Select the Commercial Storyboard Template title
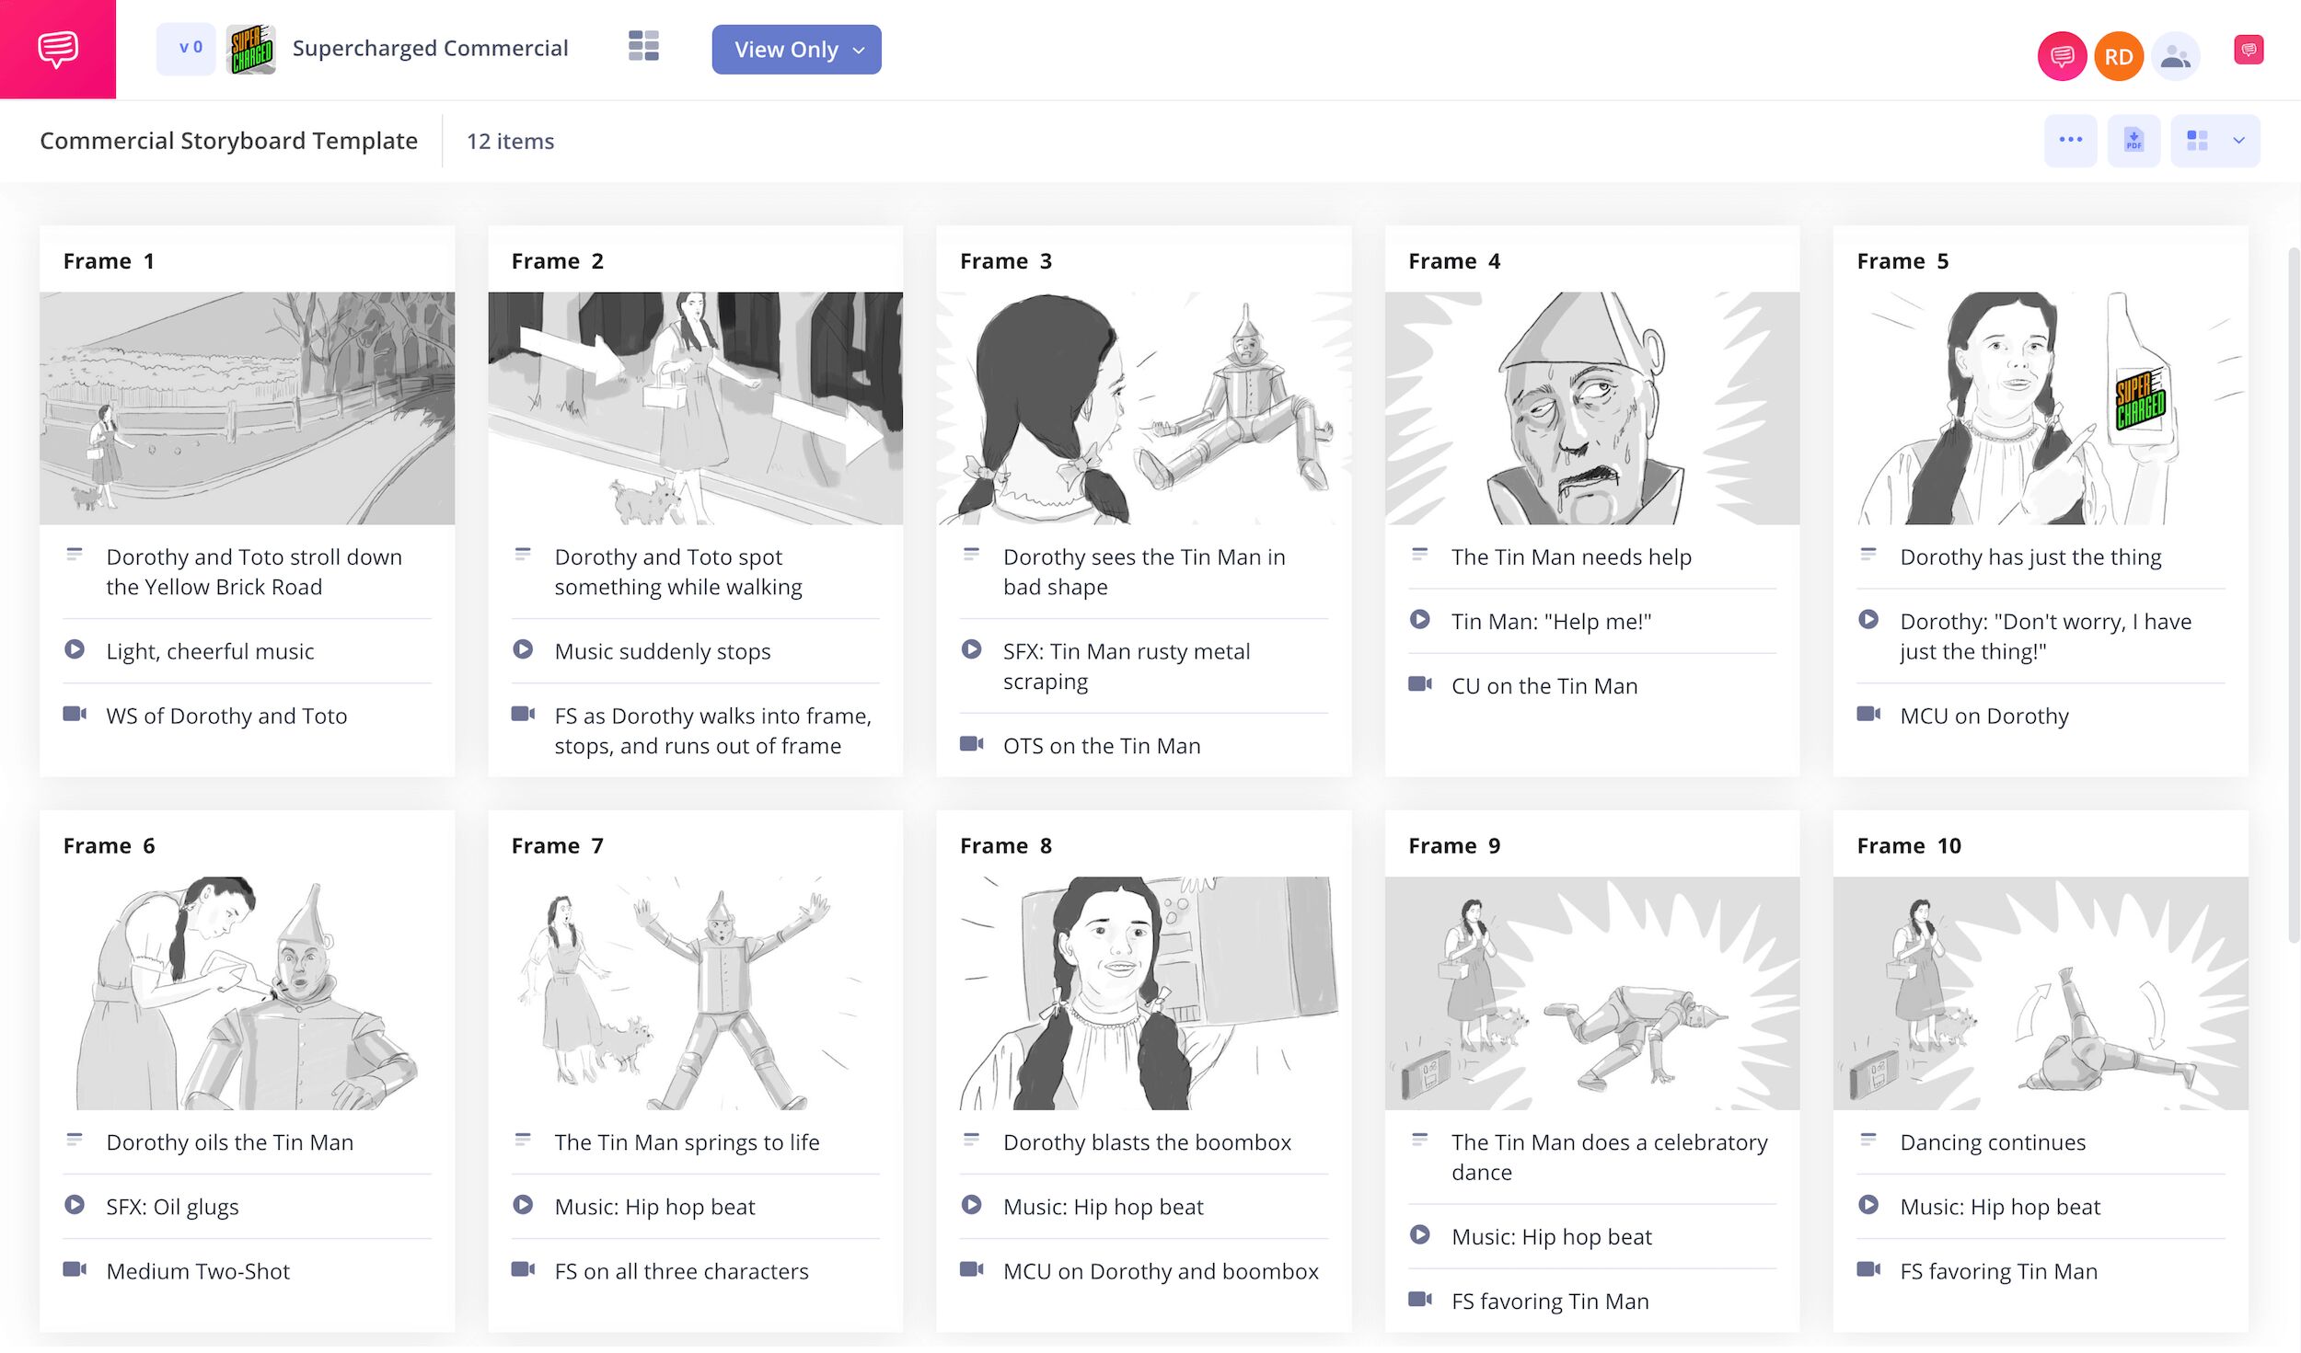This screenshot has height=1353, width=2301. 228,141
